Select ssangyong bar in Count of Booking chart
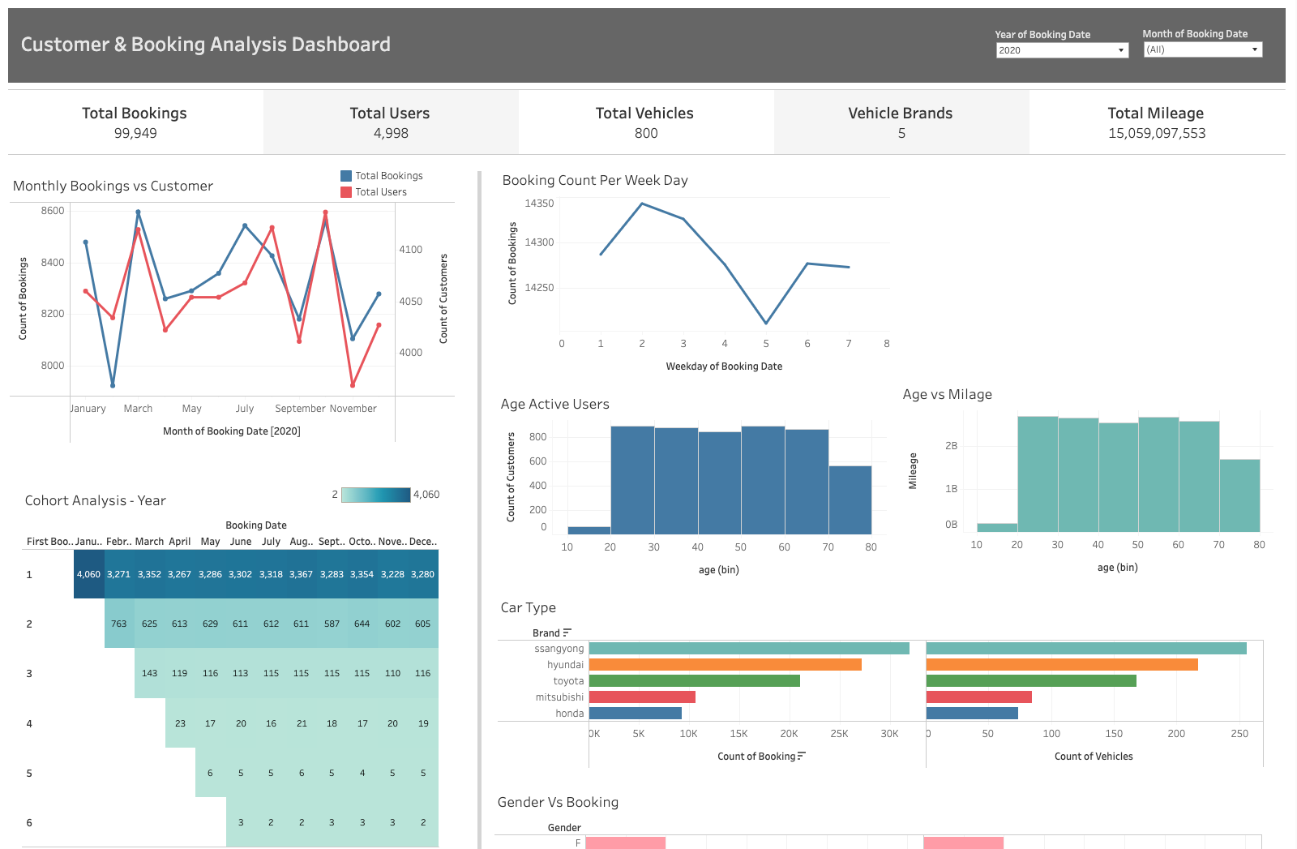This screenshot has width=1297, height=849. point(749,649)
